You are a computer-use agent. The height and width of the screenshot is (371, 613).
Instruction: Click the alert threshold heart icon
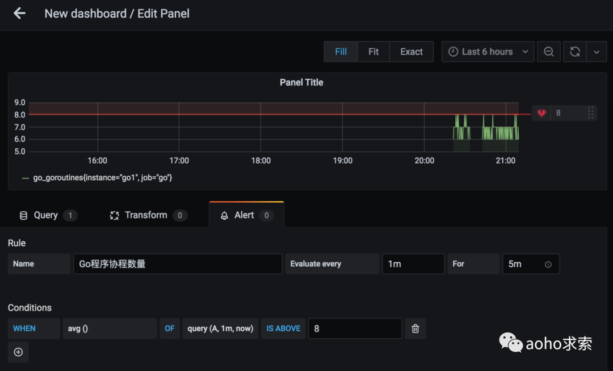click(x=541, y=113)
